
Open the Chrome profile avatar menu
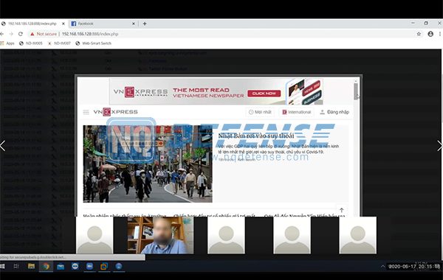click(430, 34)
